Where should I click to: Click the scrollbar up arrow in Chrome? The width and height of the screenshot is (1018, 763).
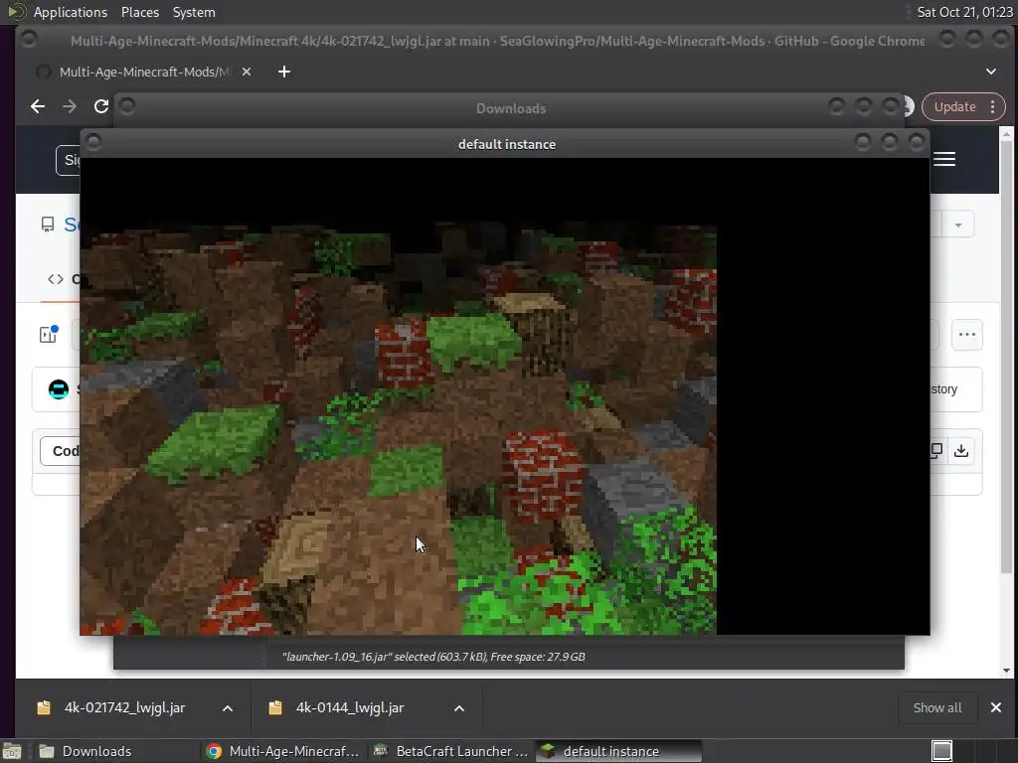point(1006,134)
